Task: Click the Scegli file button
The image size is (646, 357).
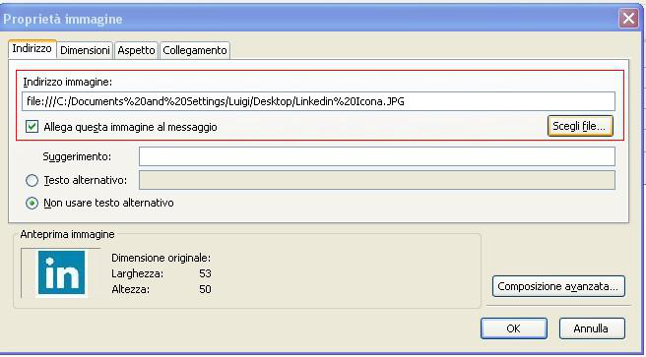Action: [580, 126]
